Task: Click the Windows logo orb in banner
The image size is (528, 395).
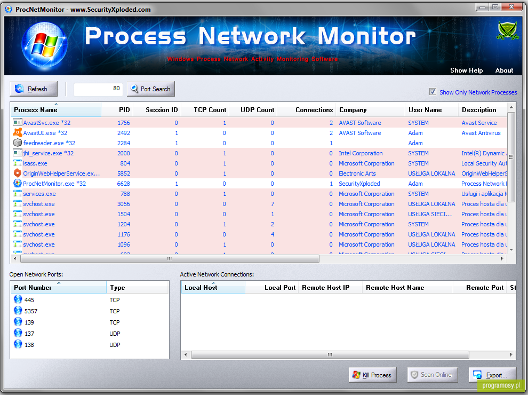Action: [x=44, y=46]
